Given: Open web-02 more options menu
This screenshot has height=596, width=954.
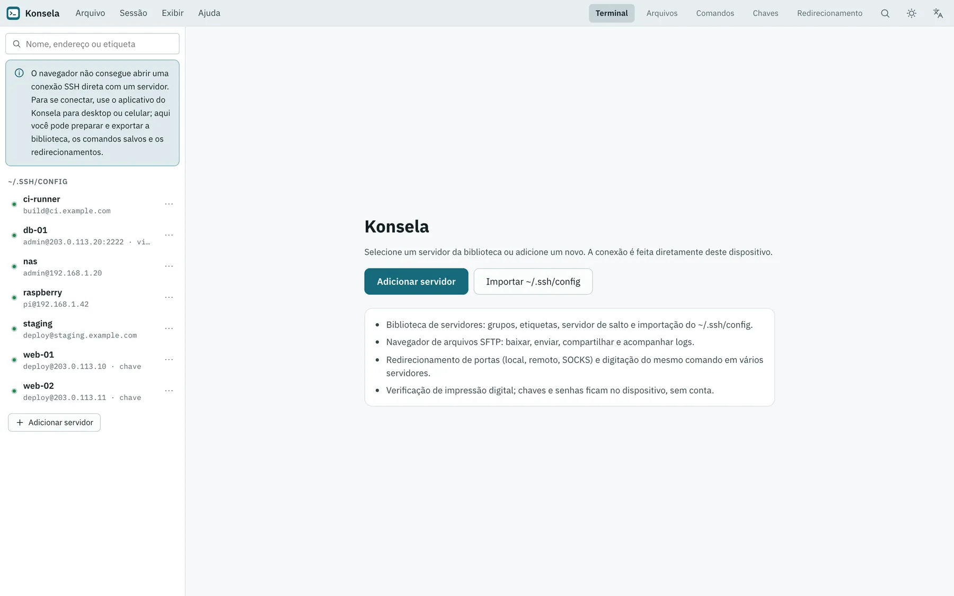Looking at the screenshot, I should pyautogui.click(x=169, y=391).
